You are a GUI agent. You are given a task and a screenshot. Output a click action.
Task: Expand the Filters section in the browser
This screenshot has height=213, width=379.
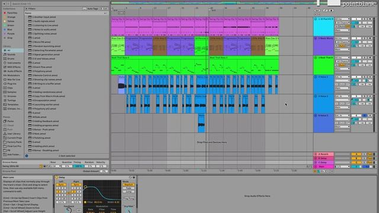coord(26,9)
